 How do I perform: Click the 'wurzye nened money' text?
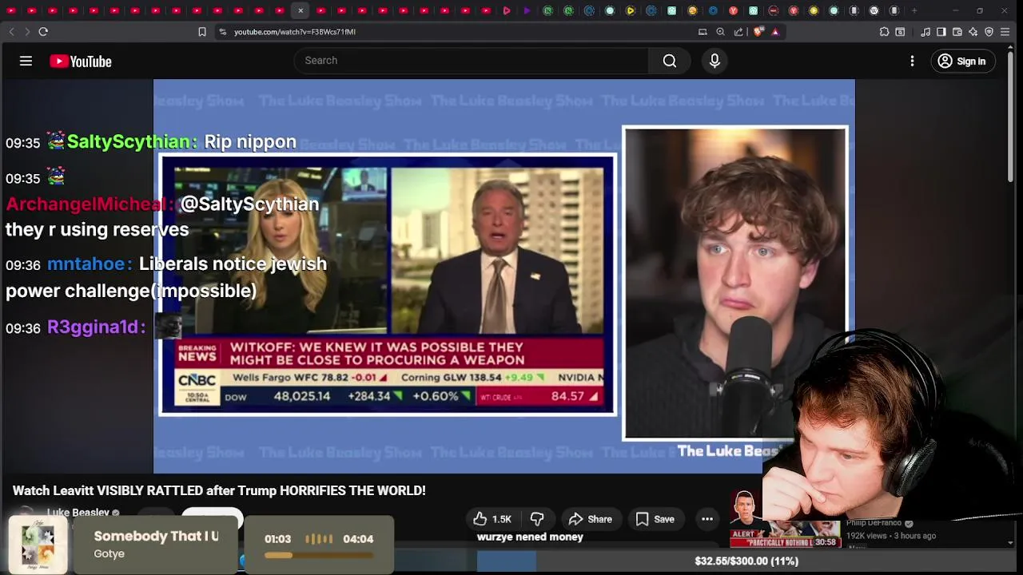530,537
